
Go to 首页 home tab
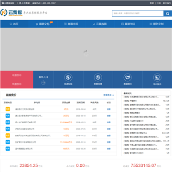pos(14,24)
